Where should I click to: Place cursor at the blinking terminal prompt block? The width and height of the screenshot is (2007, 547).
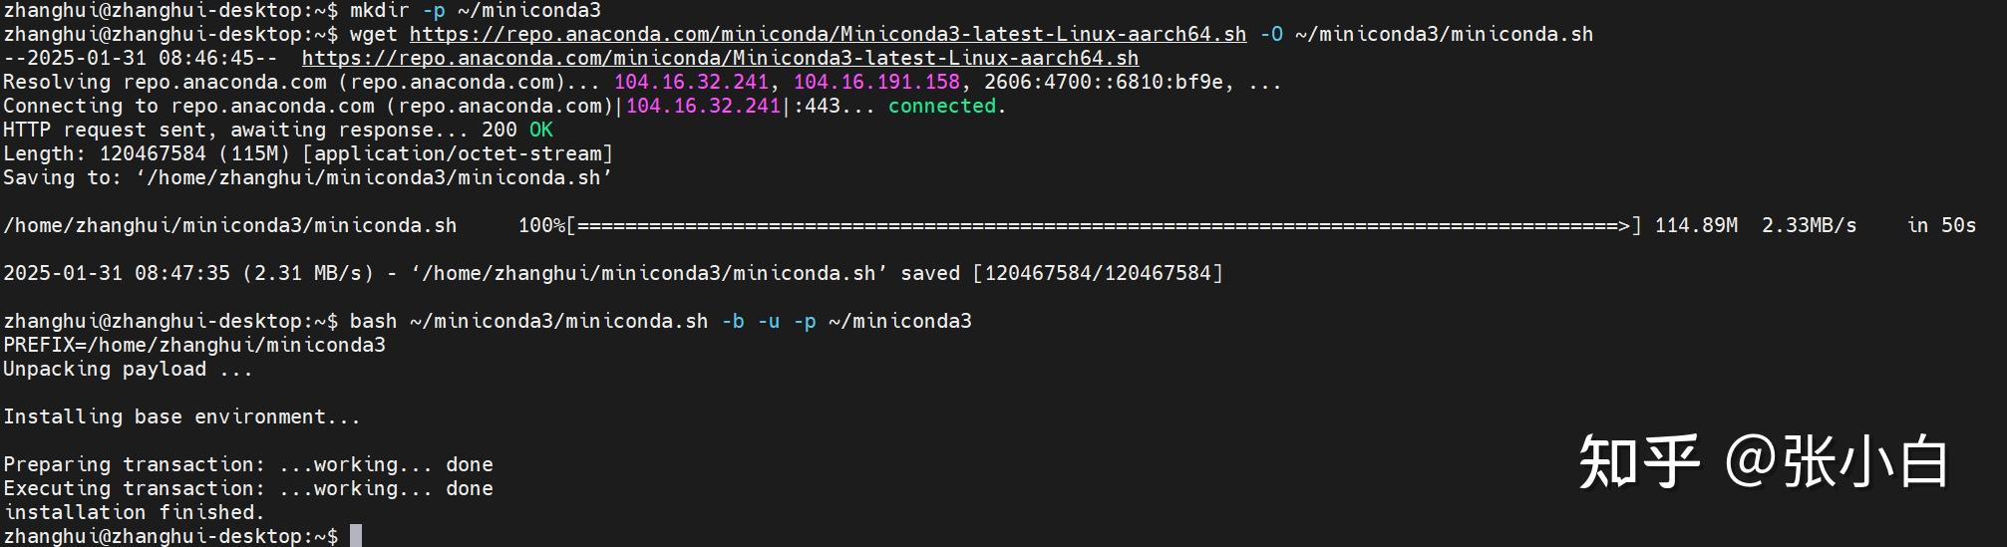pyautogui.click(x=356, y=536)
